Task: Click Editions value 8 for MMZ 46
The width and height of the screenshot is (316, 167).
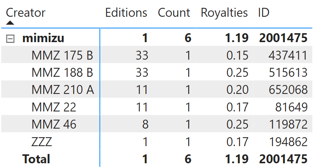Action: 145,124
